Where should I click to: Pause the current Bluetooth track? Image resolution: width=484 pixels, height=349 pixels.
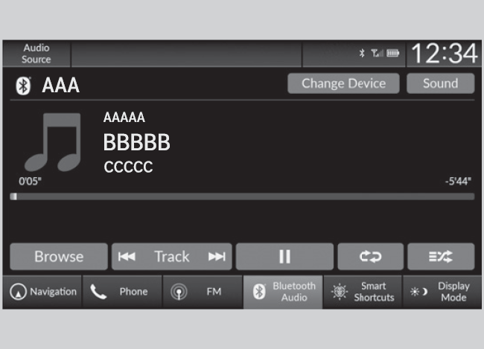[284, 257]
